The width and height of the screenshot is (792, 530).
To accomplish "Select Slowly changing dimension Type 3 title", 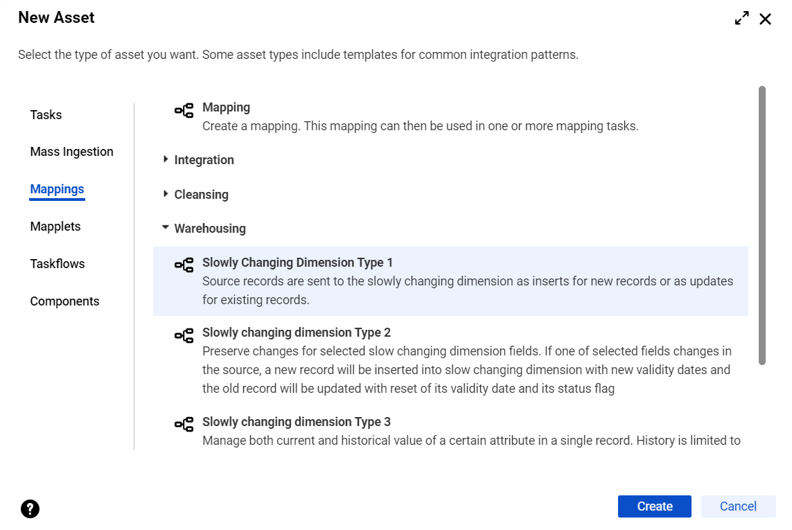I will click(x=297, y=422).
